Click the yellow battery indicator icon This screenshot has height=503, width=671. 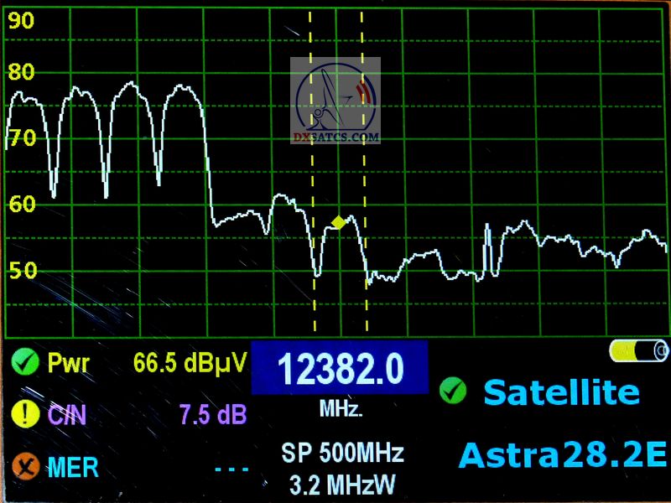point(639,350)
